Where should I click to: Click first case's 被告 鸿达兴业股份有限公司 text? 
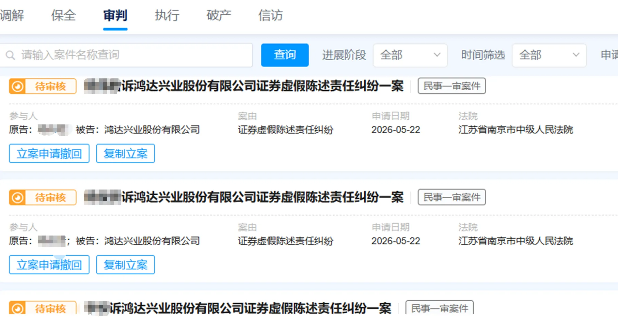pos(138,130)
